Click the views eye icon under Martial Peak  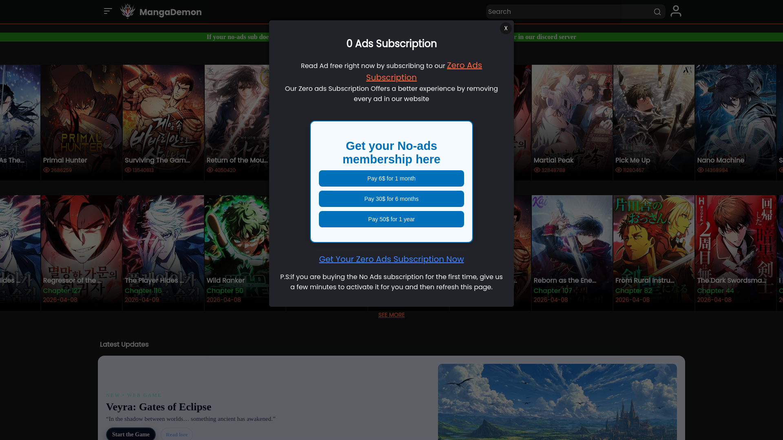click(x=537, y=170)
